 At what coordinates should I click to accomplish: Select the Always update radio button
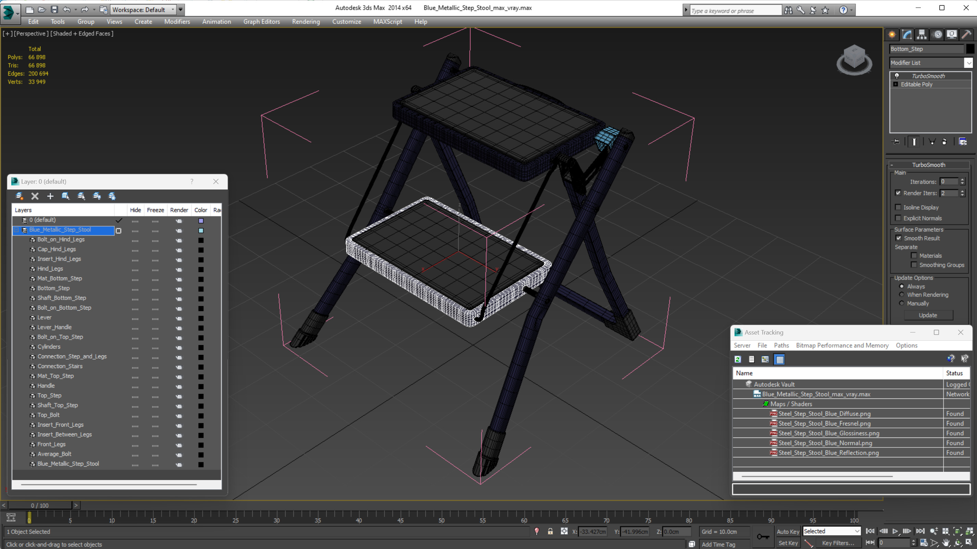click(902, 286)
